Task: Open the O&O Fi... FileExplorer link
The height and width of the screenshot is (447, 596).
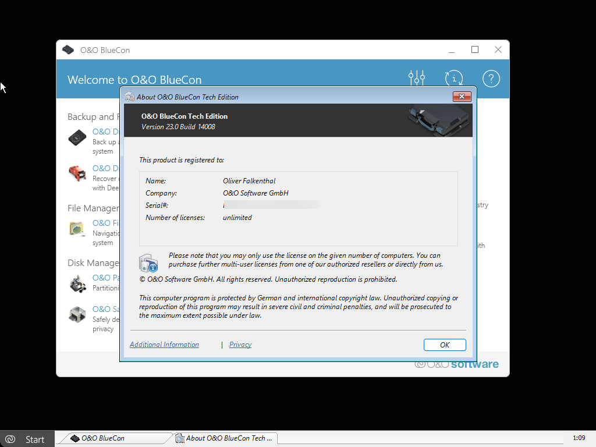Action: 105,223
